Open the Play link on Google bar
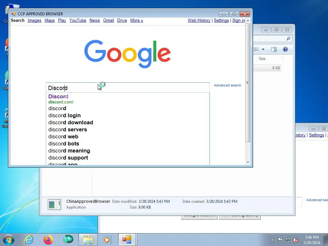This screenshot has width=328, height=246. (x=62, y=20)
